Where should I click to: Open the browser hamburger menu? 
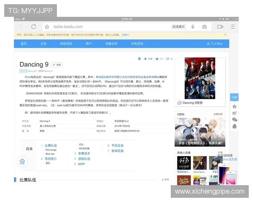click(232, 27)
